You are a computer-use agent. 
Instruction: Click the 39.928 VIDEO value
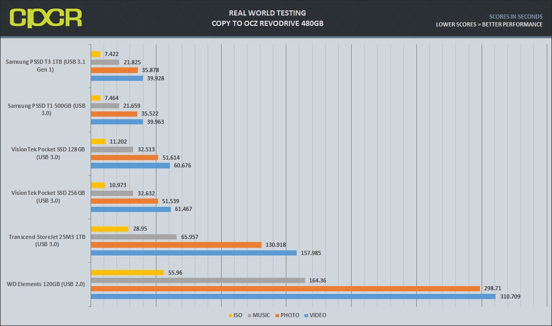pyautogui.click(x=155, y=78)
